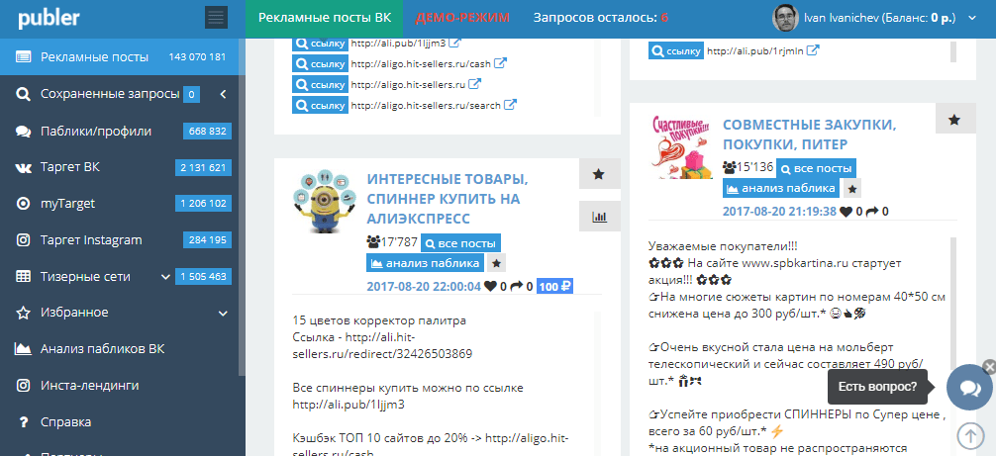Open Сохраненные запросы sidebar item
This screenshot has width=996, height=456.
(110, 94)
